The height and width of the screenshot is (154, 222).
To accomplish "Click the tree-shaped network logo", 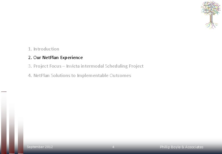I will tap(211, 15).
